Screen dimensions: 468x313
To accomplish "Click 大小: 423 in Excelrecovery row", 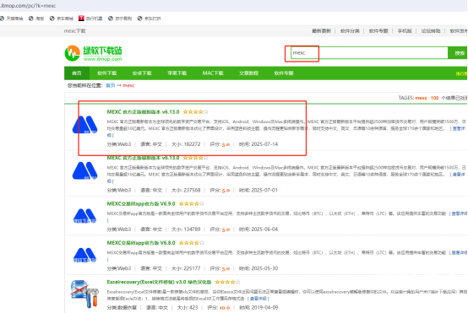I will 188,307.
